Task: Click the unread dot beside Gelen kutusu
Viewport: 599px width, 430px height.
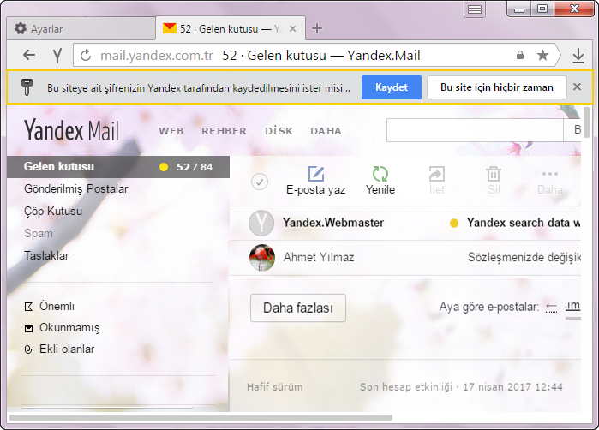Action: pos(164,167)
